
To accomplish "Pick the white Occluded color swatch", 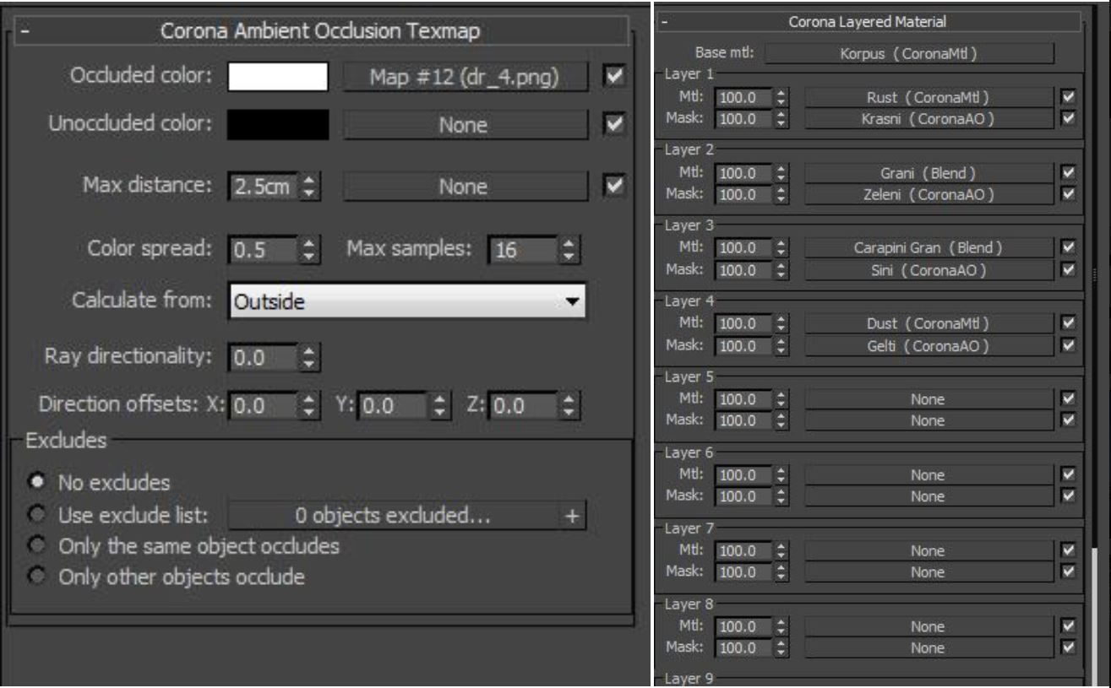I will pyautogui.click(x=278, y=77).
